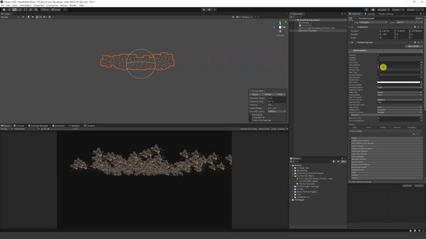Open the custom editor tools icon
This screenshot has height=239, width=426.
pos(36,10)
